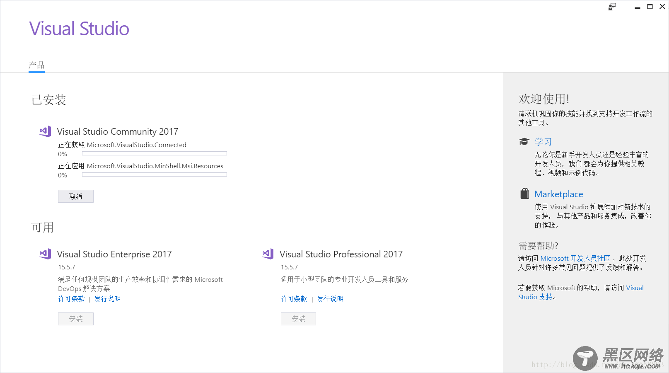This screenshot has height=373, width=669.
Task: Click the 可用 section heading
Action: tap(43, 228)
